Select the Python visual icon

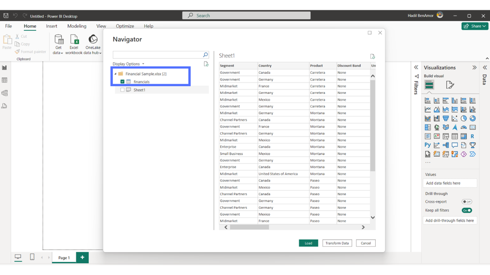[428, 145]
